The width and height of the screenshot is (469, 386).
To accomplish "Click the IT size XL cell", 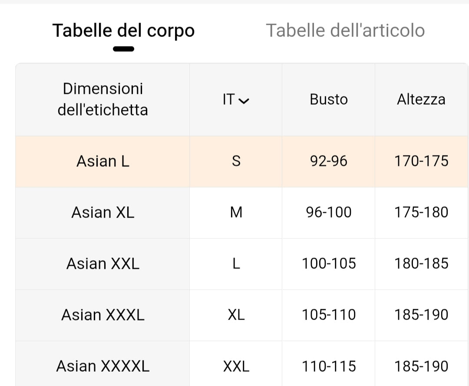I will tap(236, 315).
